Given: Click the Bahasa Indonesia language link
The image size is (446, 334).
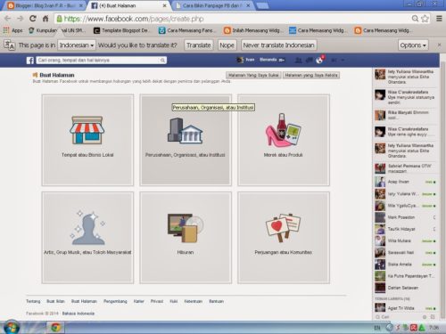Looking at the screenshot, I should (x=78, y=314).
